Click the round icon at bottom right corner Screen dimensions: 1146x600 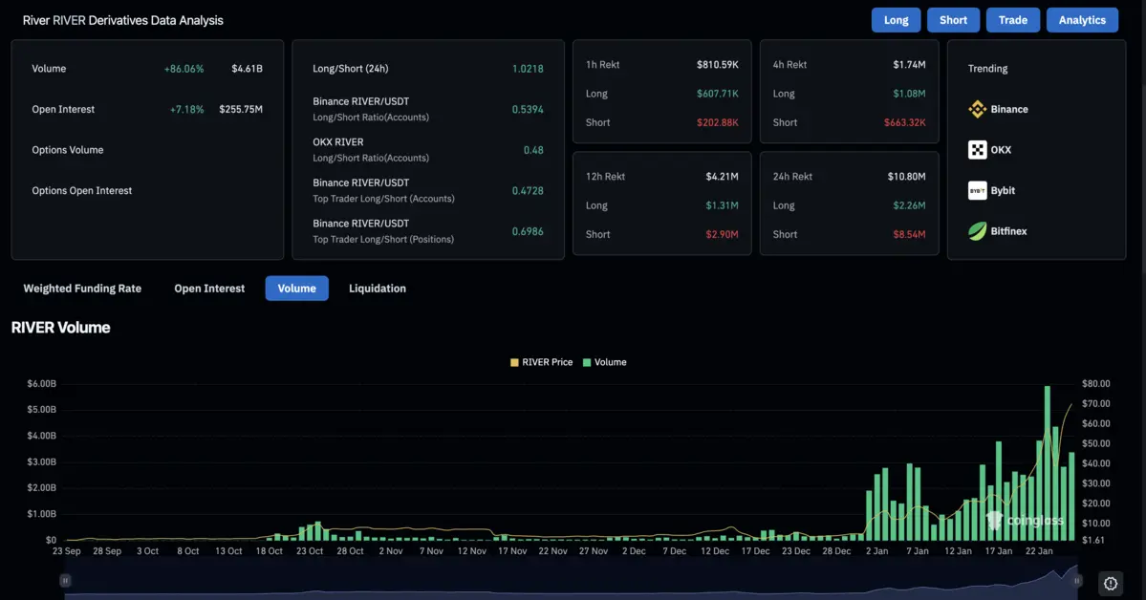click(1110, 583)
